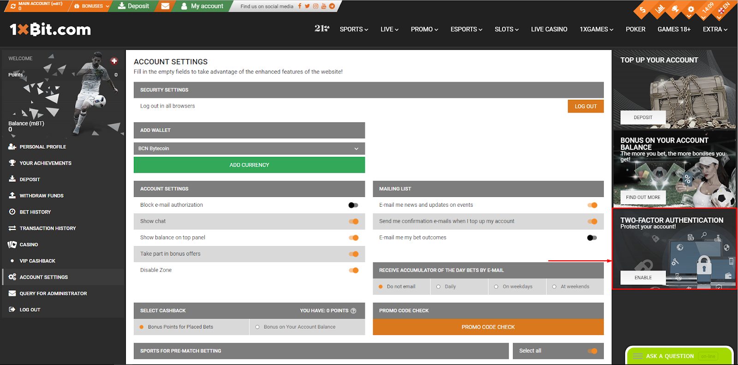
Task: Expand the Promo navigation menu
Action: point(424,29)
